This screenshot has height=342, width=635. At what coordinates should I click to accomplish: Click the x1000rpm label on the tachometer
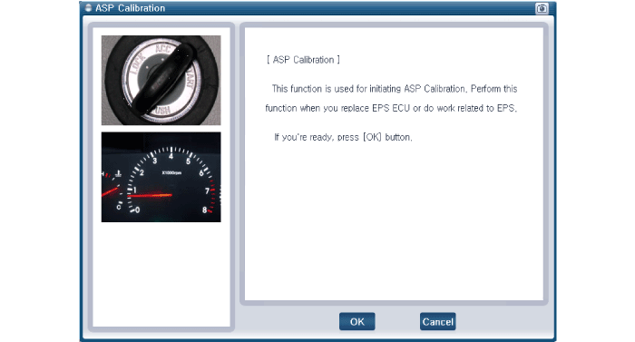tap(171, 172)
